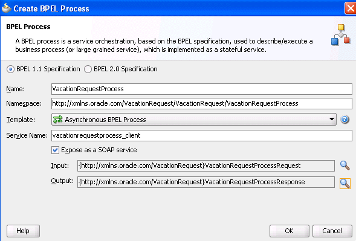Click the Input element text field
This screenshot has height=241, width=356.
206,165
